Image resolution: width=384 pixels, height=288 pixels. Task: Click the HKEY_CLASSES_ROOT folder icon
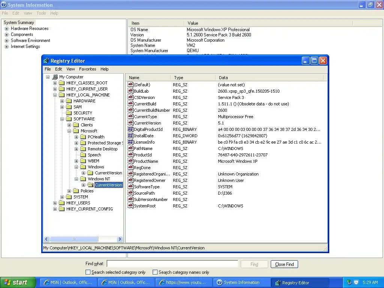click(62, 83)
